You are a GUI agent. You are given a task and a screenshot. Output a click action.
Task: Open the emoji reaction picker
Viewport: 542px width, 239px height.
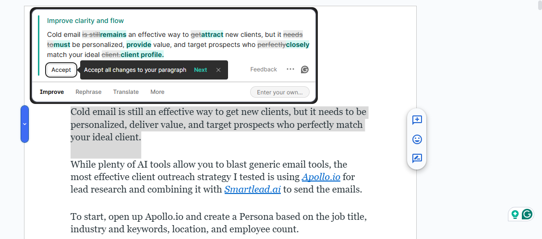coord(417,139)
